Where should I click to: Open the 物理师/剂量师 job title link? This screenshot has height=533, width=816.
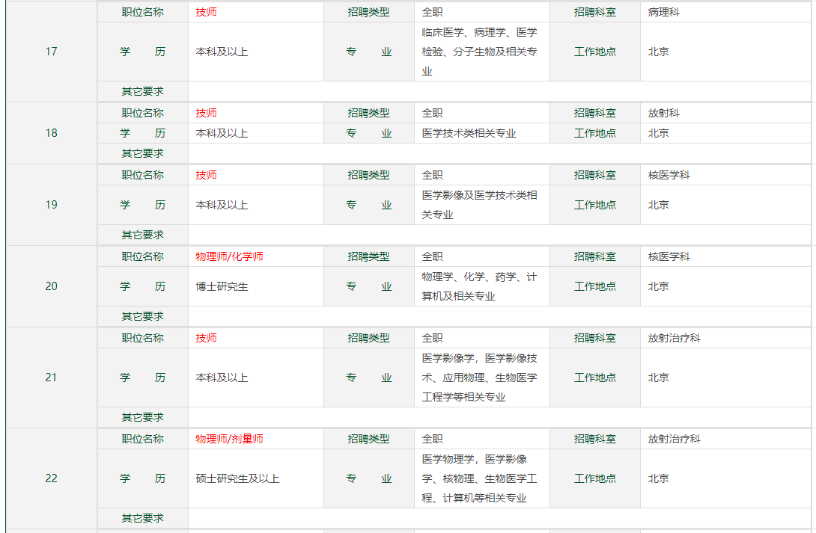pos(229,439)
